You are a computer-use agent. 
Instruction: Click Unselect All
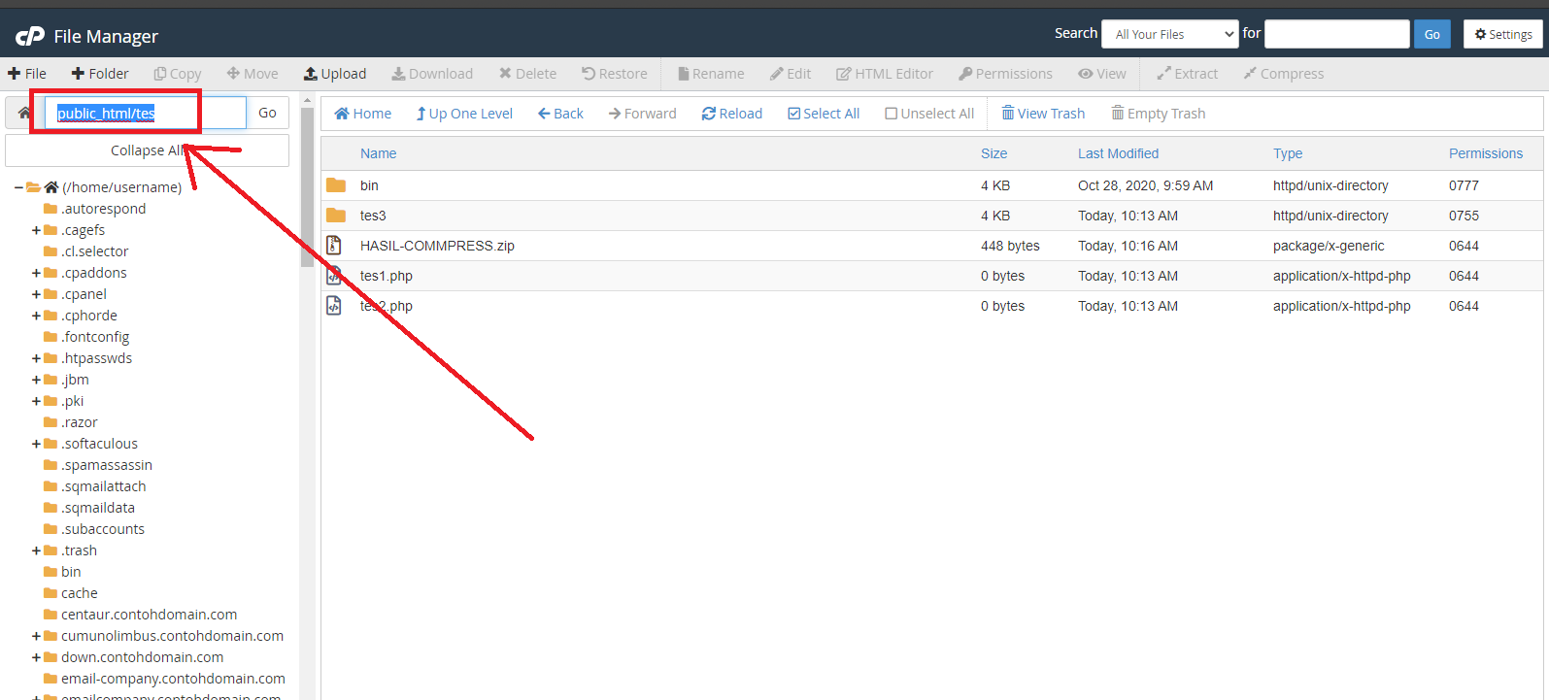tap(929, 114)
